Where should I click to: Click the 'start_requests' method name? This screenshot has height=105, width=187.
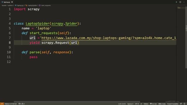click(x=44, y=33)
